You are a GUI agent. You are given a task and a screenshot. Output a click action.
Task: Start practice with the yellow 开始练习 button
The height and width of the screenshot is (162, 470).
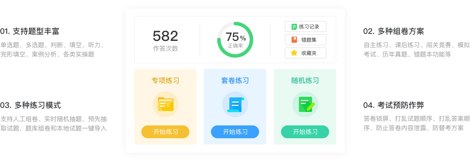(x=165, y=132)
